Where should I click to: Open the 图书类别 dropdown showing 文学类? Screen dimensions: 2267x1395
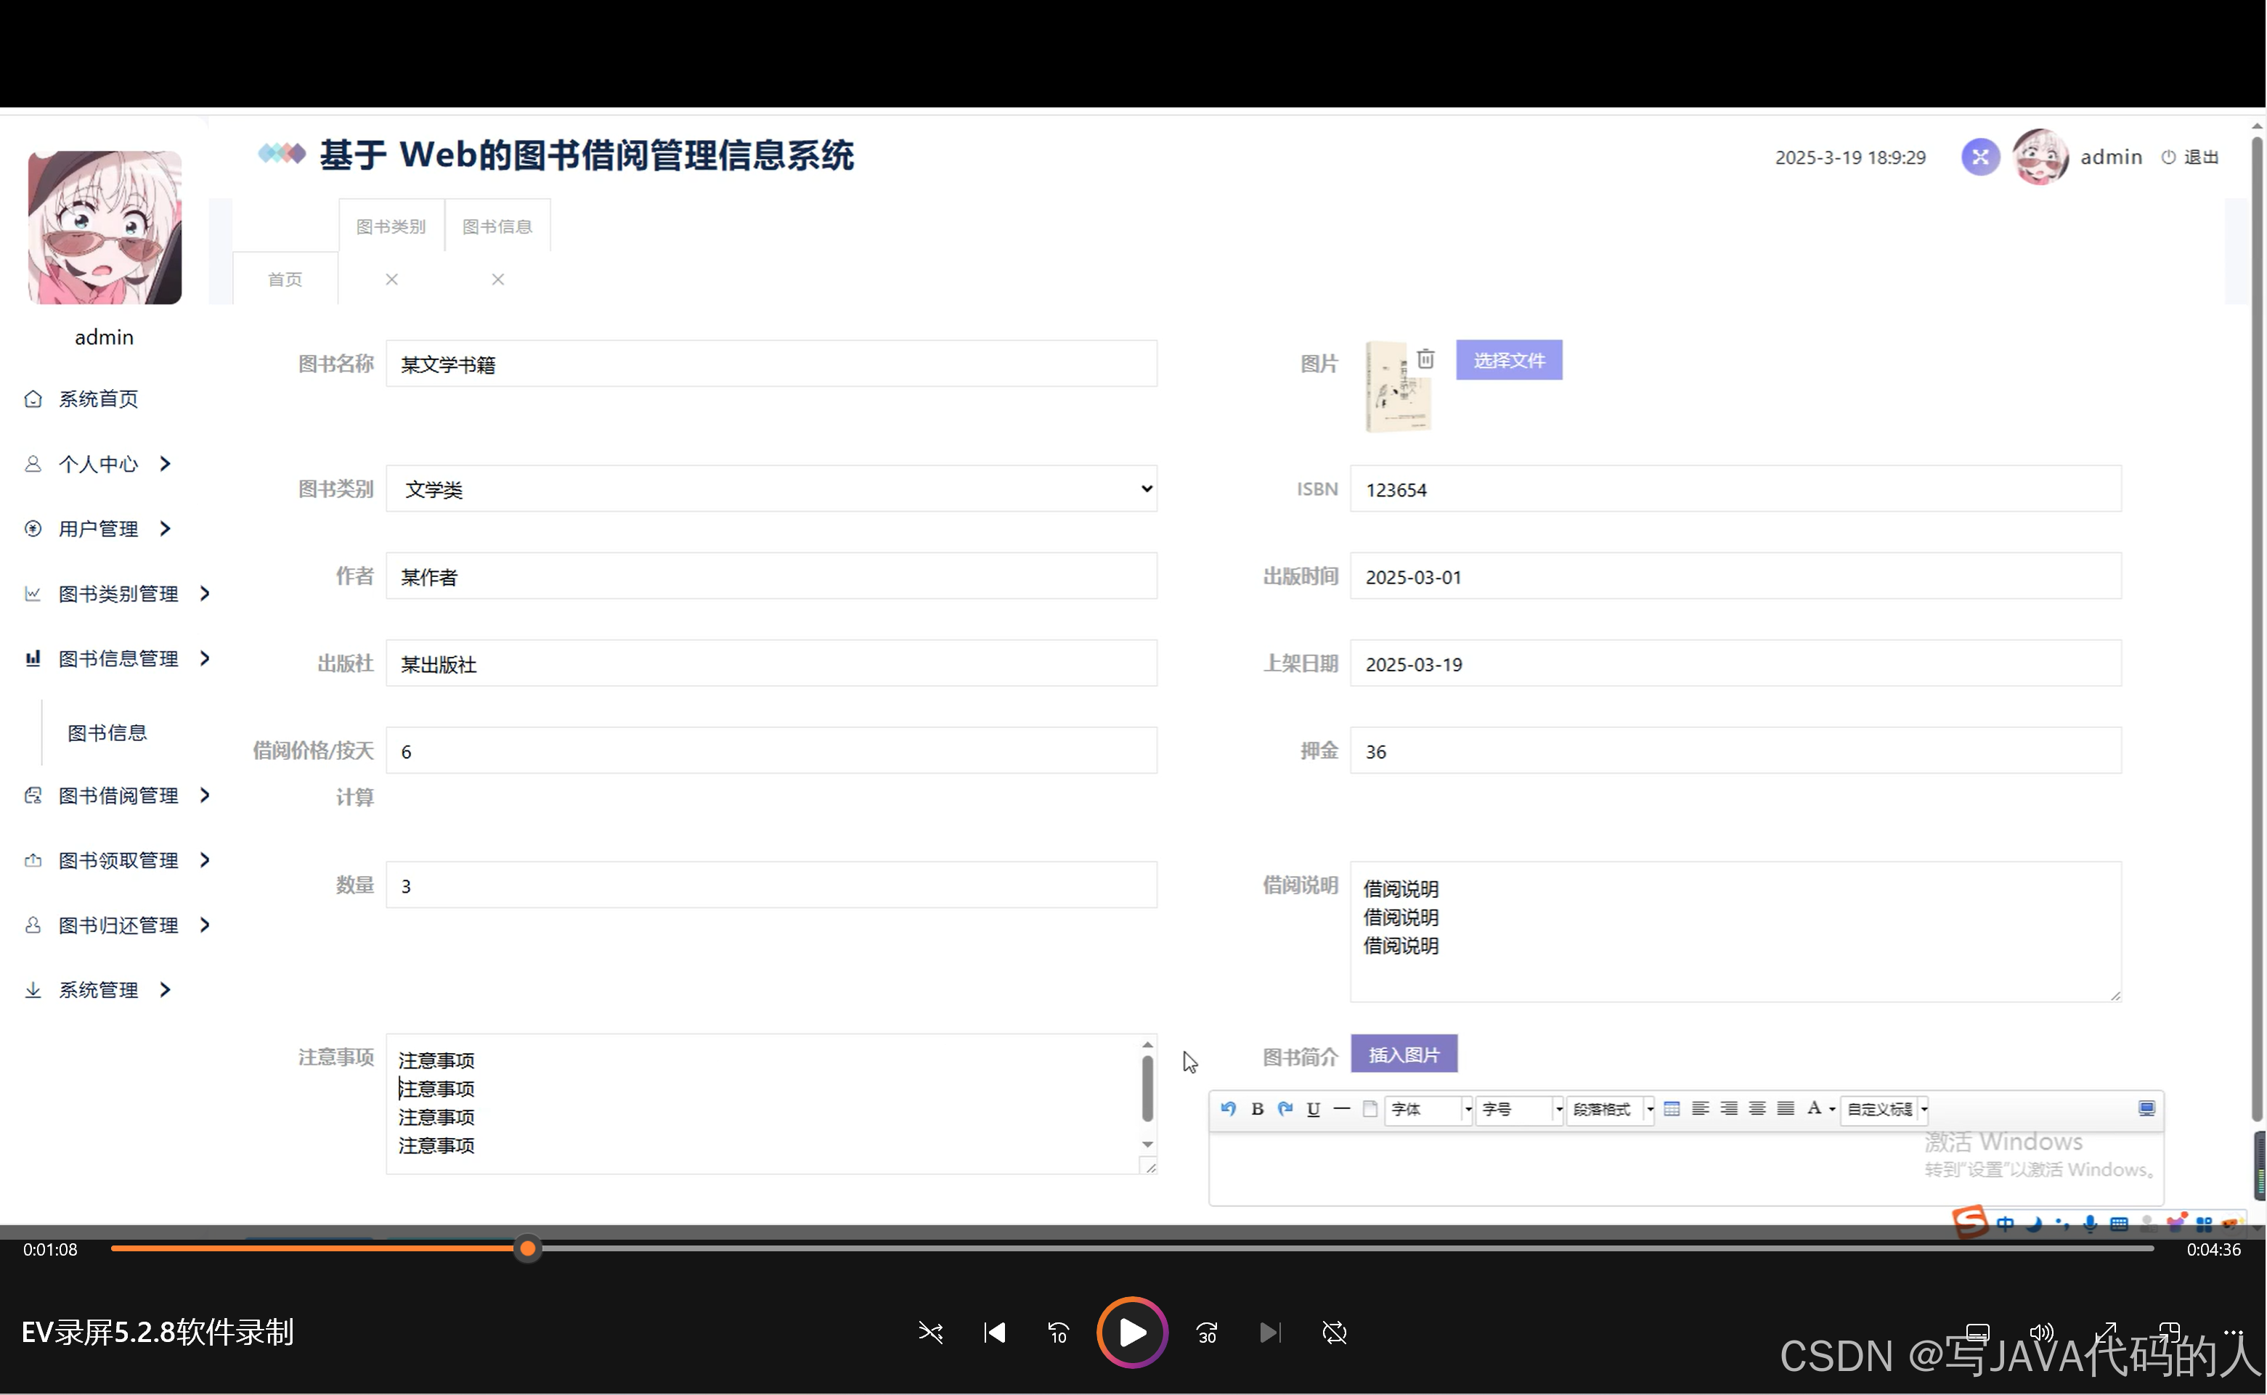tap(772, 489)
